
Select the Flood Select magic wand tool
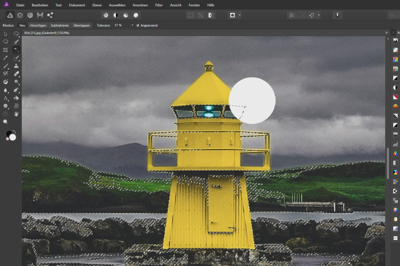tap(16, 50)
